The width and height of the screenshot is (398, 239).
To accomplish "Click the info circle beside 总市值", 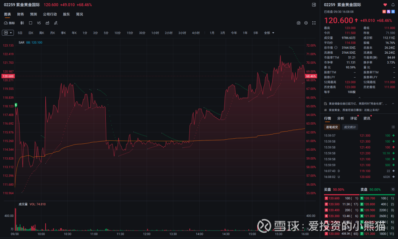I will pos(336,47).
